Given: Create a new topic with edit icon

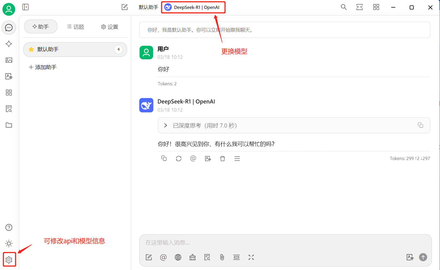Looking at the screenshot, I should [125, 7].
